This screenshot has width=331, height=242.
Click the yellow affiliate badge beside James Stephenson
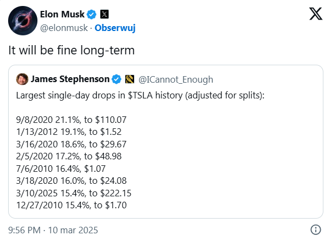tap(130, 79)
